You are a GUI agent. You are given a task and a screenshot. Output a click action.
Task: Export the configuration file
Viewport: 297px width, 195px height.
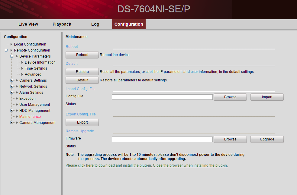82,122
